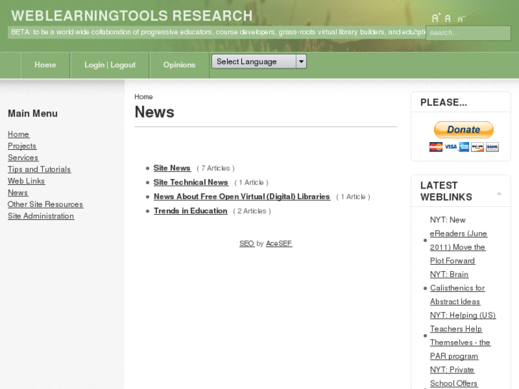Decrease the font size with A- icon
The height and width of the screenshot is (389, 519).
461,19
